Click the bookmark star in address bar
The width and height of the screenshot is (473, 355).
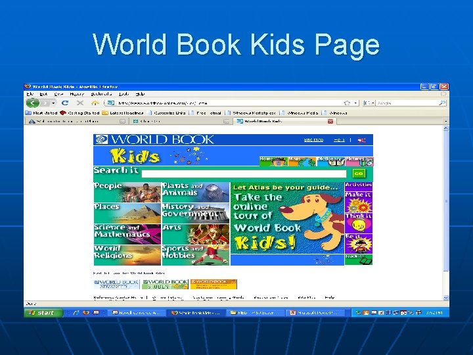pyautogui.click(x=347, y=103)
